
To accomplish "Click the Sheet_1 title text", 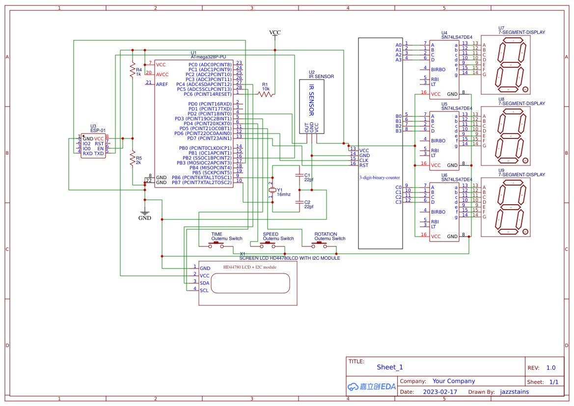I will pyautogui.click(x=389, y=367).
